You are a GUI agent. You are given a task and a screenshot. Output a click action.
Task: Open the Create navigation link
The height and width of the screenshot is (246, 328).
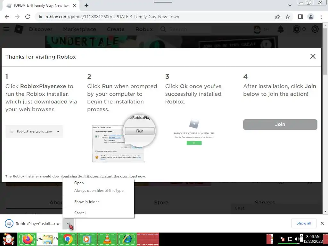116,29
